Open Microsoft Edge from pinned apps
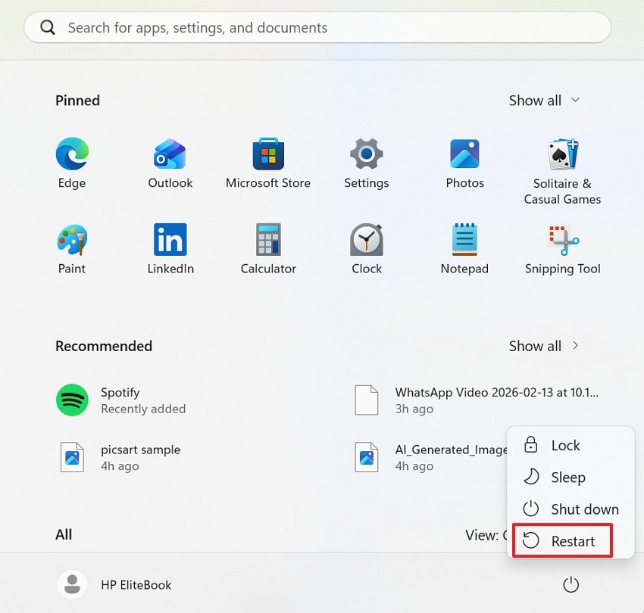Viewport: 644px width, 613px height. tap(72, 160)
